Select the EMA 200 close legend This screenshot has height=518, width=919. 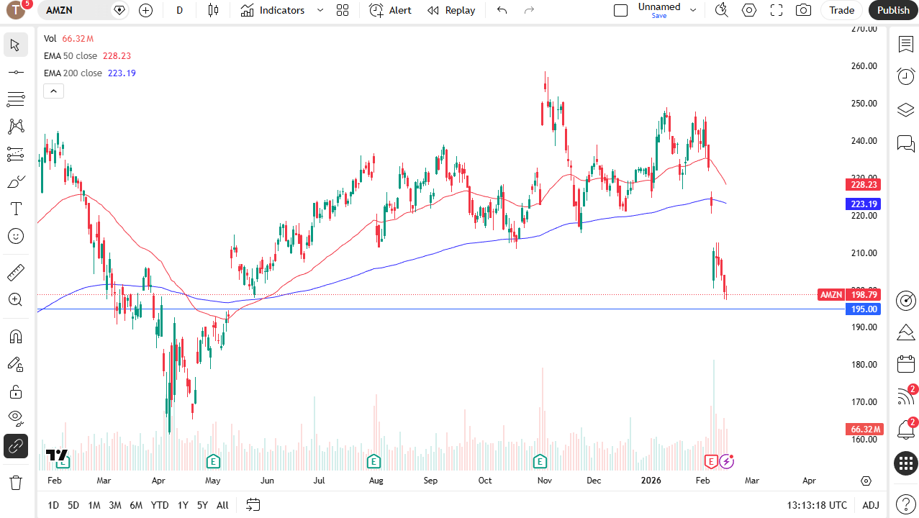(73, 73)
